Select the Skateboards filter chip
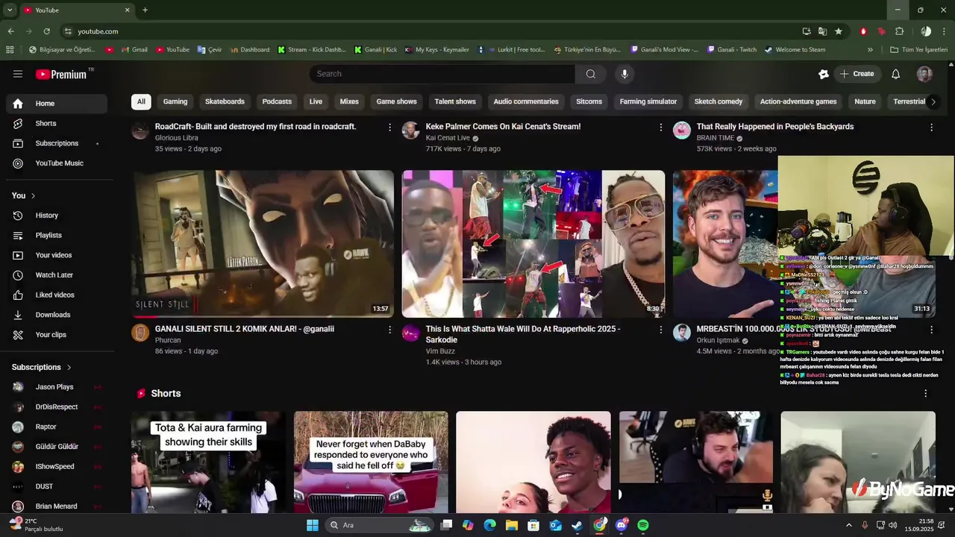The width and height of the screenshot is (955, 537). click(225, 101)
